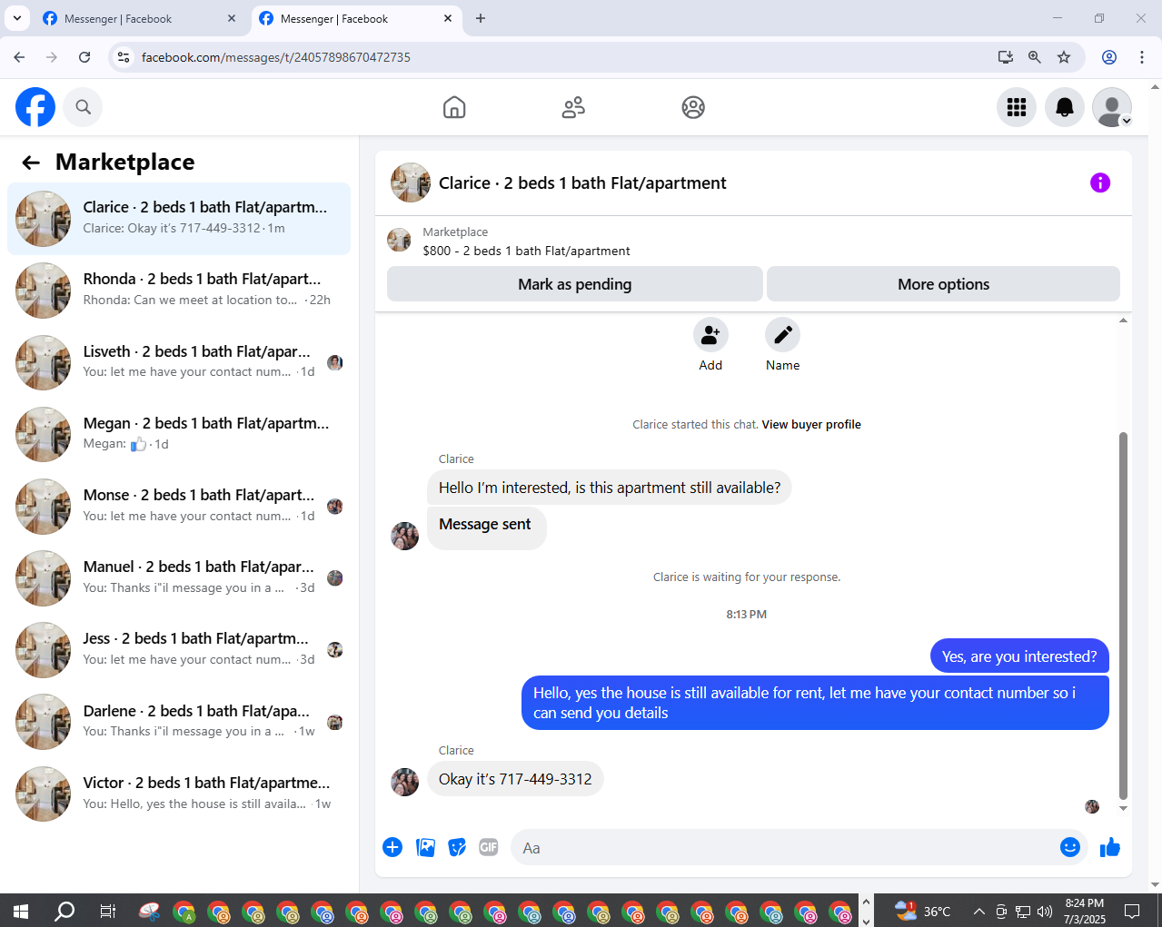Screen dimensions: 1162x927
Task: Reload the page
Action: 84,57
